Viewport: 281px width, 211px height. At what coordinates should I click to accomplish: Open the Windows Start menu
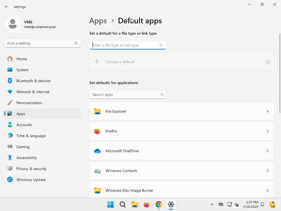point(110,204)
